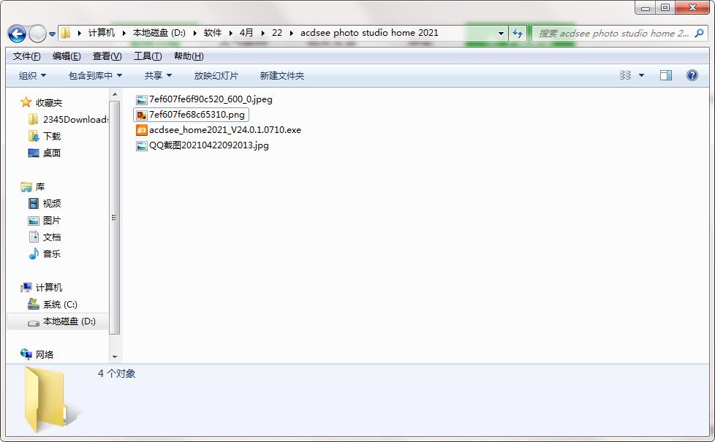This screenshot has width=715, height=442.
Task: Click 软件 in the address breadcrumb
Action: click(213, 33)
